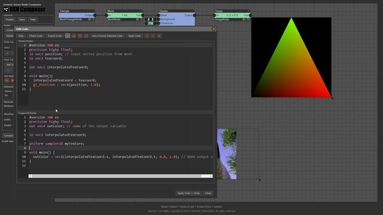Open the Project menu in General panel
Viewport: 383px width, 215px height.
tap(10, 20)
